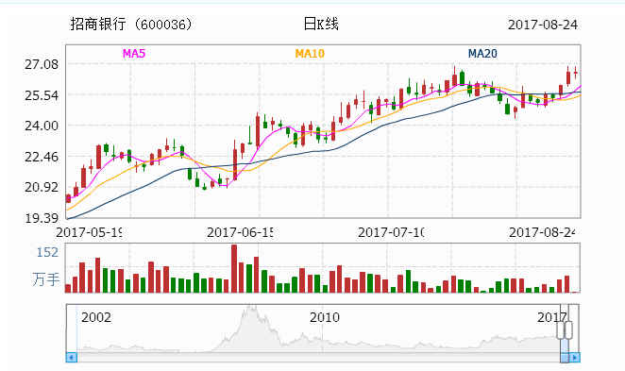The height and width of the screenshot is (371, 625).
Task: Click the 万手 volume unit label
Action: [46, 279]
